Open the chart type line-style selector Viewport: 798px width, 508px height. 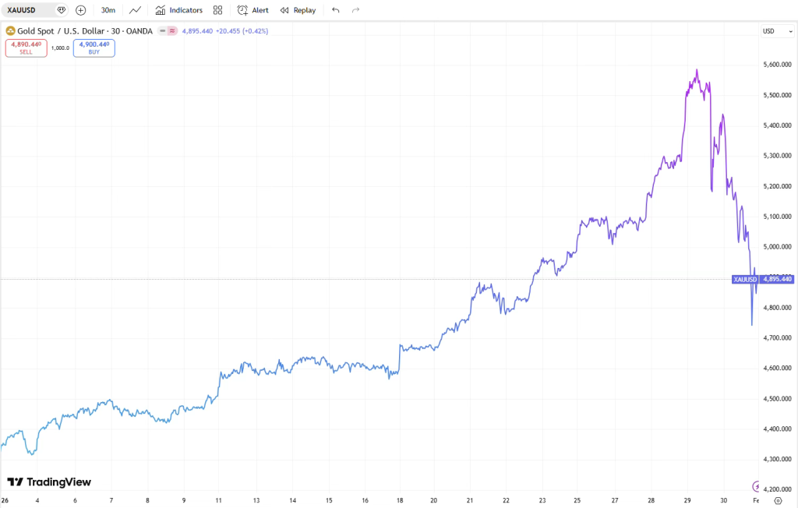click(136, 10)
